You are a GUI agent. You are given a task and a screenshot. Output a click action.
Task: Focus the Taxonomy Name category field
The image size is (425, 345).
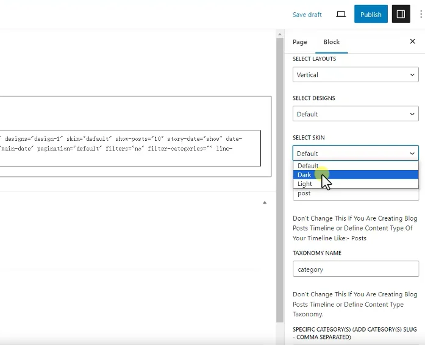(355, 269)
